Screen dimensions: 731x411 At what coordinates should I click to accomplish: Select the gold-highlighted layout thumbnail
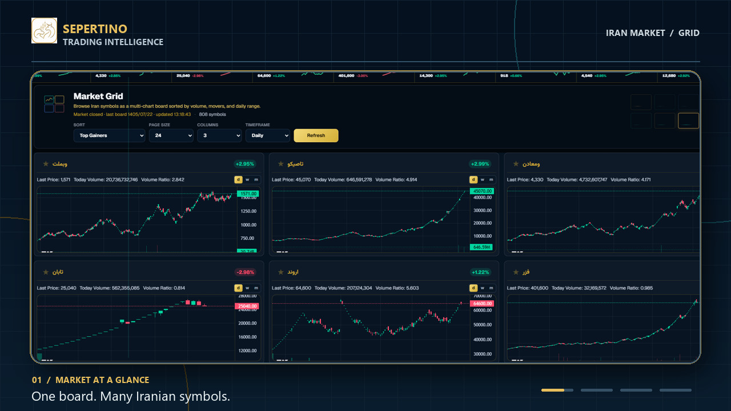pyautogui.click(x=688, y=120)
